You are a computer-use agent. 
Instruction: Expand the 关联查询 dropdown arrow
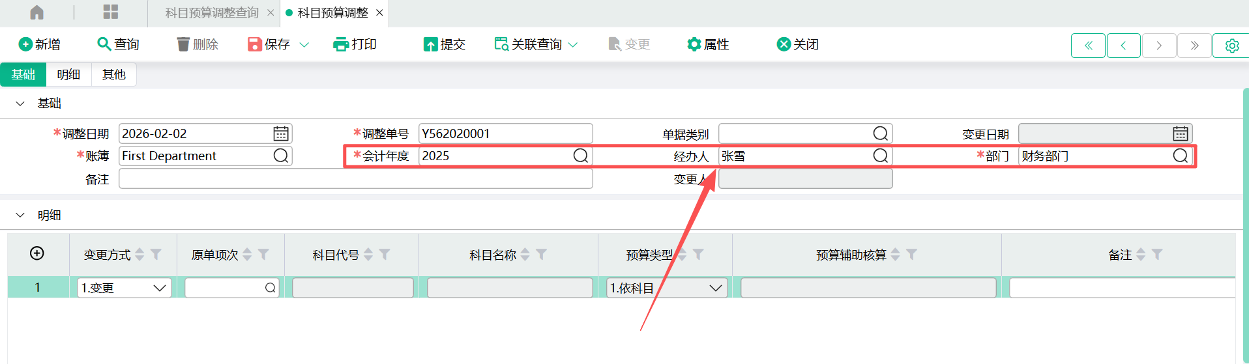(573, 45)
